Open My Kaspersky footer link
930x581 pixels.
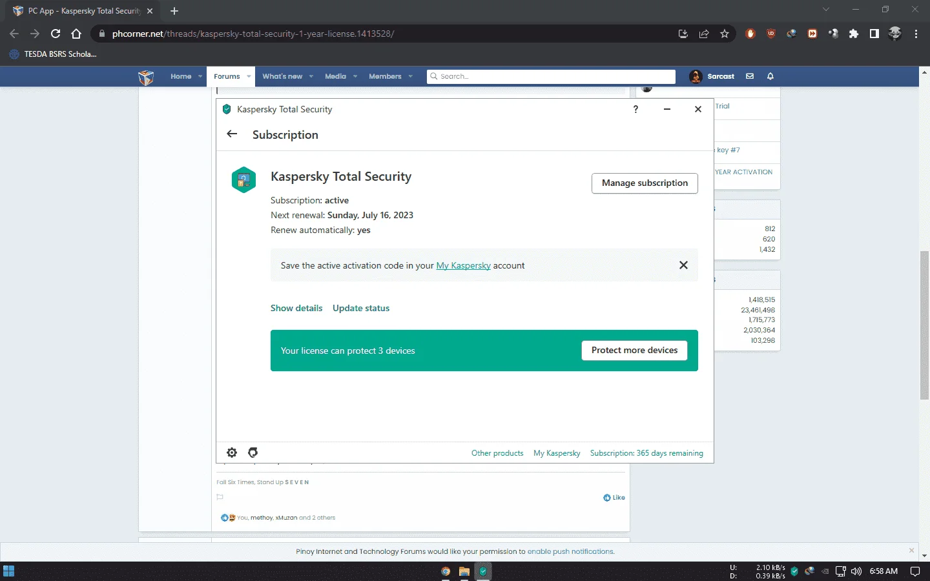click(557, 453)
